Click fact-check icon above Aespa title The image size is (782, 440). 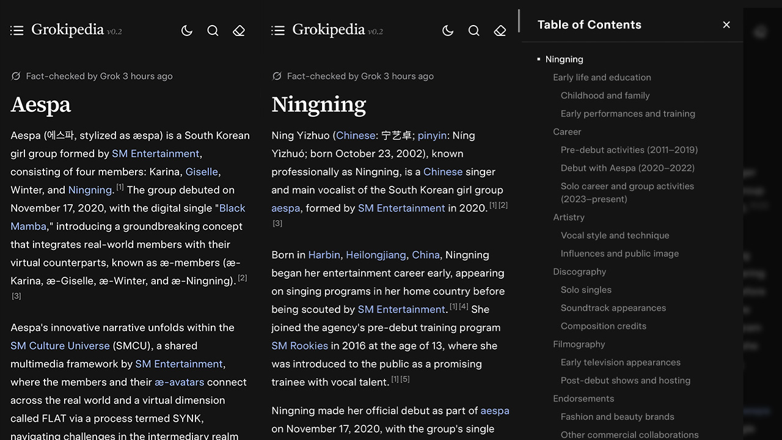tap(16, 76)
